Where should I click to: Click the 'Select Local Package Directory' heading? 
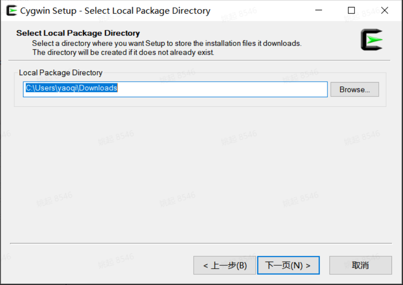click(x=78, y=33)
